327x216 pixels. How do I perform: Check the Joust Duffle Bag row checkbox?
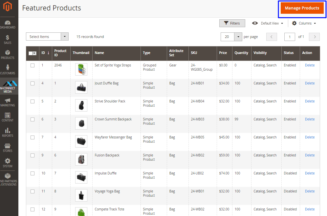(x=33, y=83)
